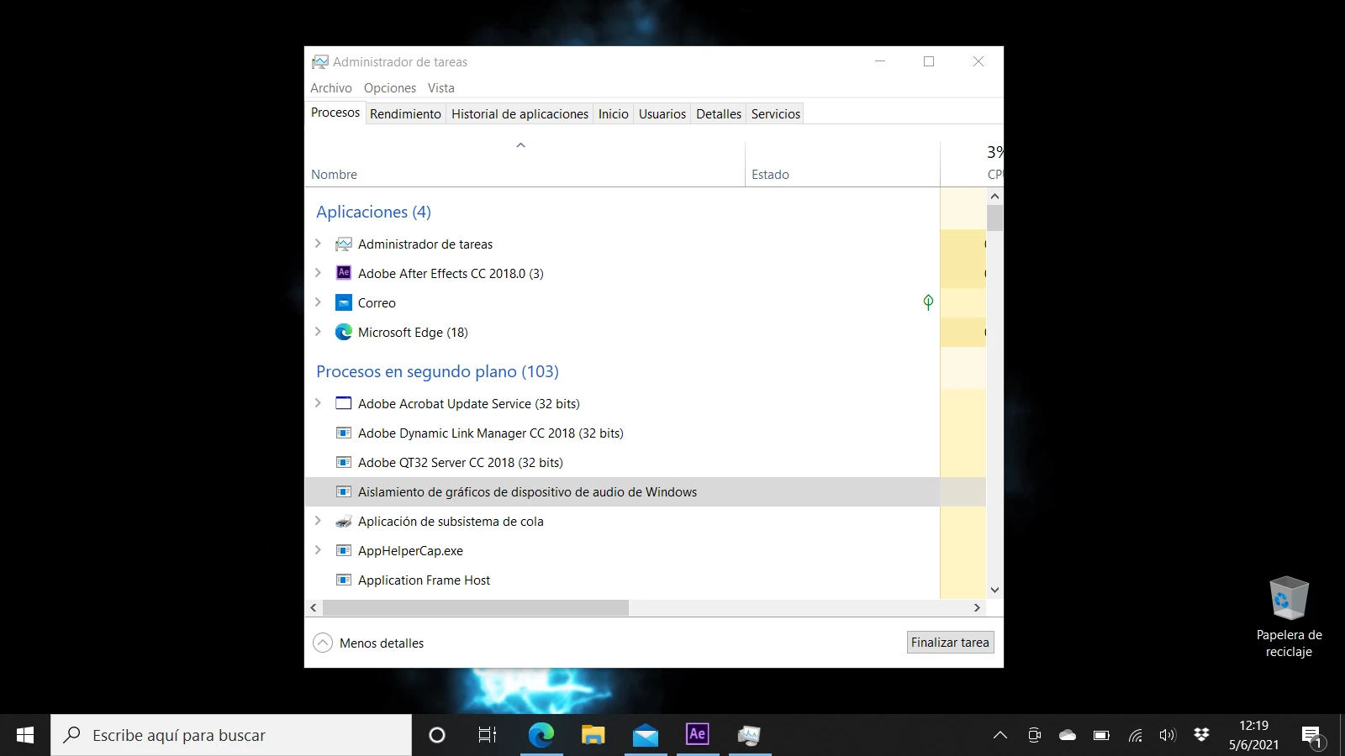Click the Task Manager title bar icon
Image resolution: width=1345 pixels, height=756 pixels.
[319, 62]
